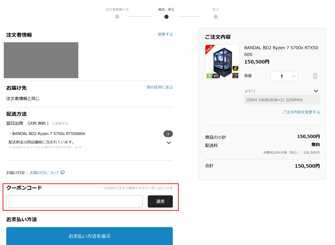Screen dimensions: 335x245
Task: Click 別の住所に送る link
Action: pos(160,87)
